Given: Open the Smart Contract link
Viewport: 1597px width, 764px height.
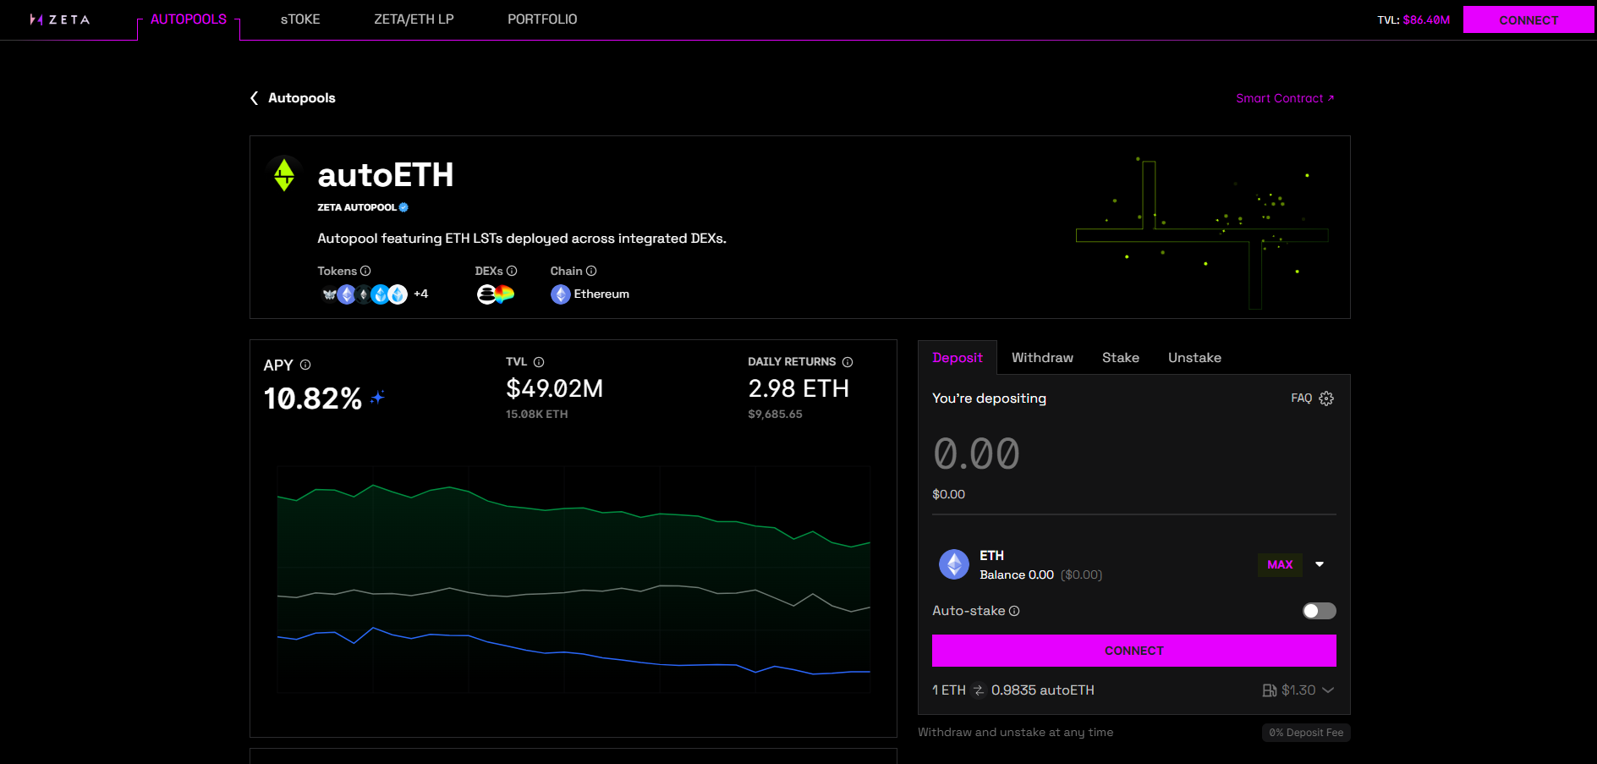Looking at the screenshot, I should click(x=1285, y=99).
